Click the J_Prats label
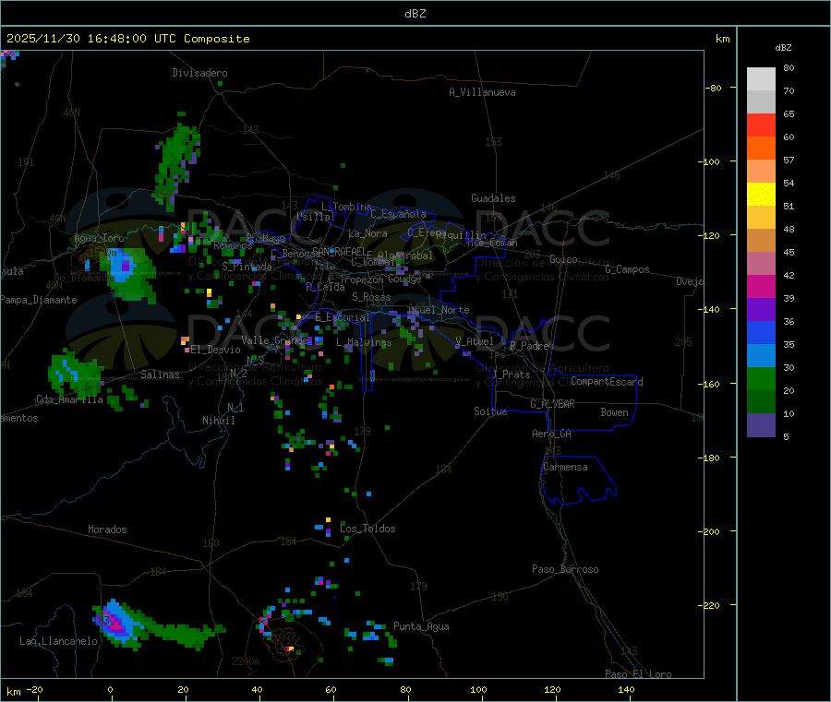Viewport: 831px width, 702px height. pyautogui.click(x=512, y=375)
